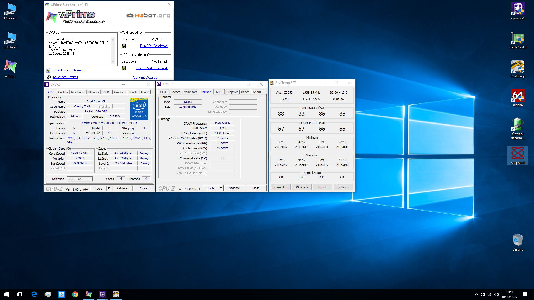Open Windows Start menu
Image resolution: width=534 pixels, height=300 pixels.
(x=7, y=294)
